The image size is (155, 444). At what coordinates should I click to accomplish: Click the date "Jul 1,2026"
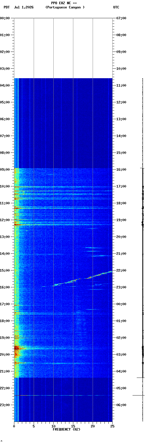click(24, 7)
